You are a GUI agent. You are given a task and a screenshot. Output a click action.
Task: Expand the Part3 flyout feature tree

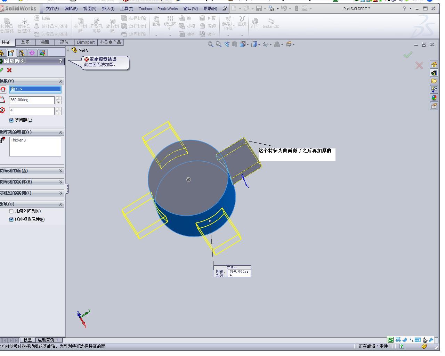pyautogui.click(x=68, y=50)
